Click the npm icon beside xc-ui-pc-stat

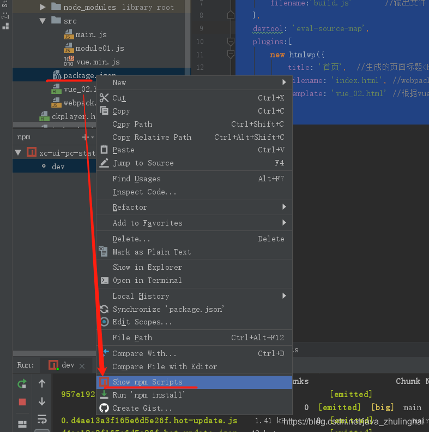pos(32,152)
